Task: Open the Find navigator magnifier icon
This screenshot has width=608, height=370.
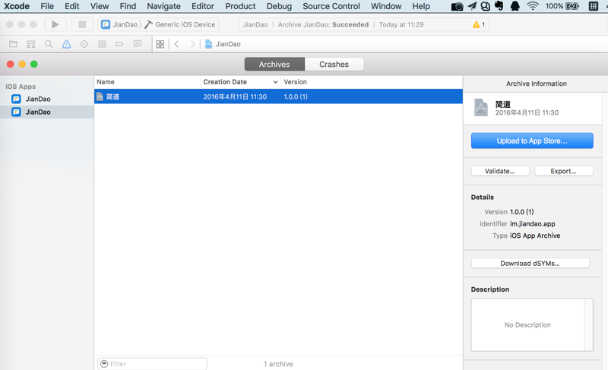Action: (x=49, y=44)
